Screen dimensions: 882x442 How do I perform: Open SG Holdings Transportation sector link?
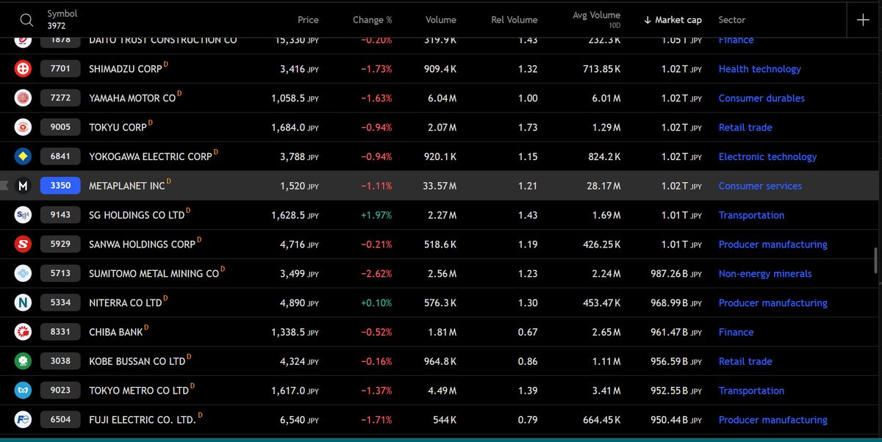pos(751,215)
